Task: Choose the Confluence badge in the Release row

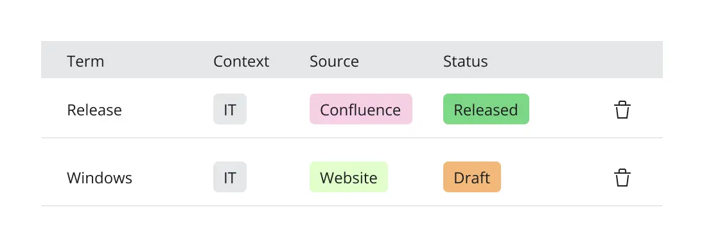Action: [x=360, y=109]
